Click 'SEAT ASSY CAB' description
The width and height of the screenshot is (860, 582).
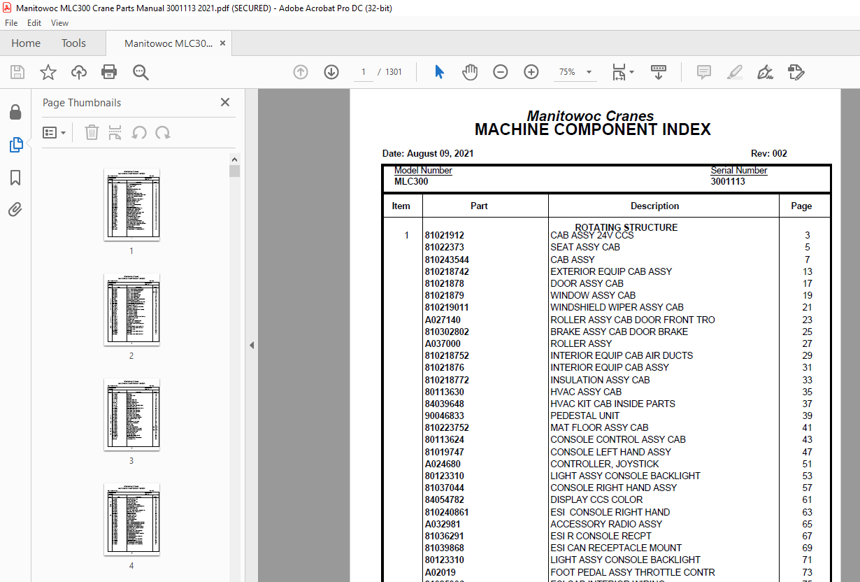(x=585, y=247)
